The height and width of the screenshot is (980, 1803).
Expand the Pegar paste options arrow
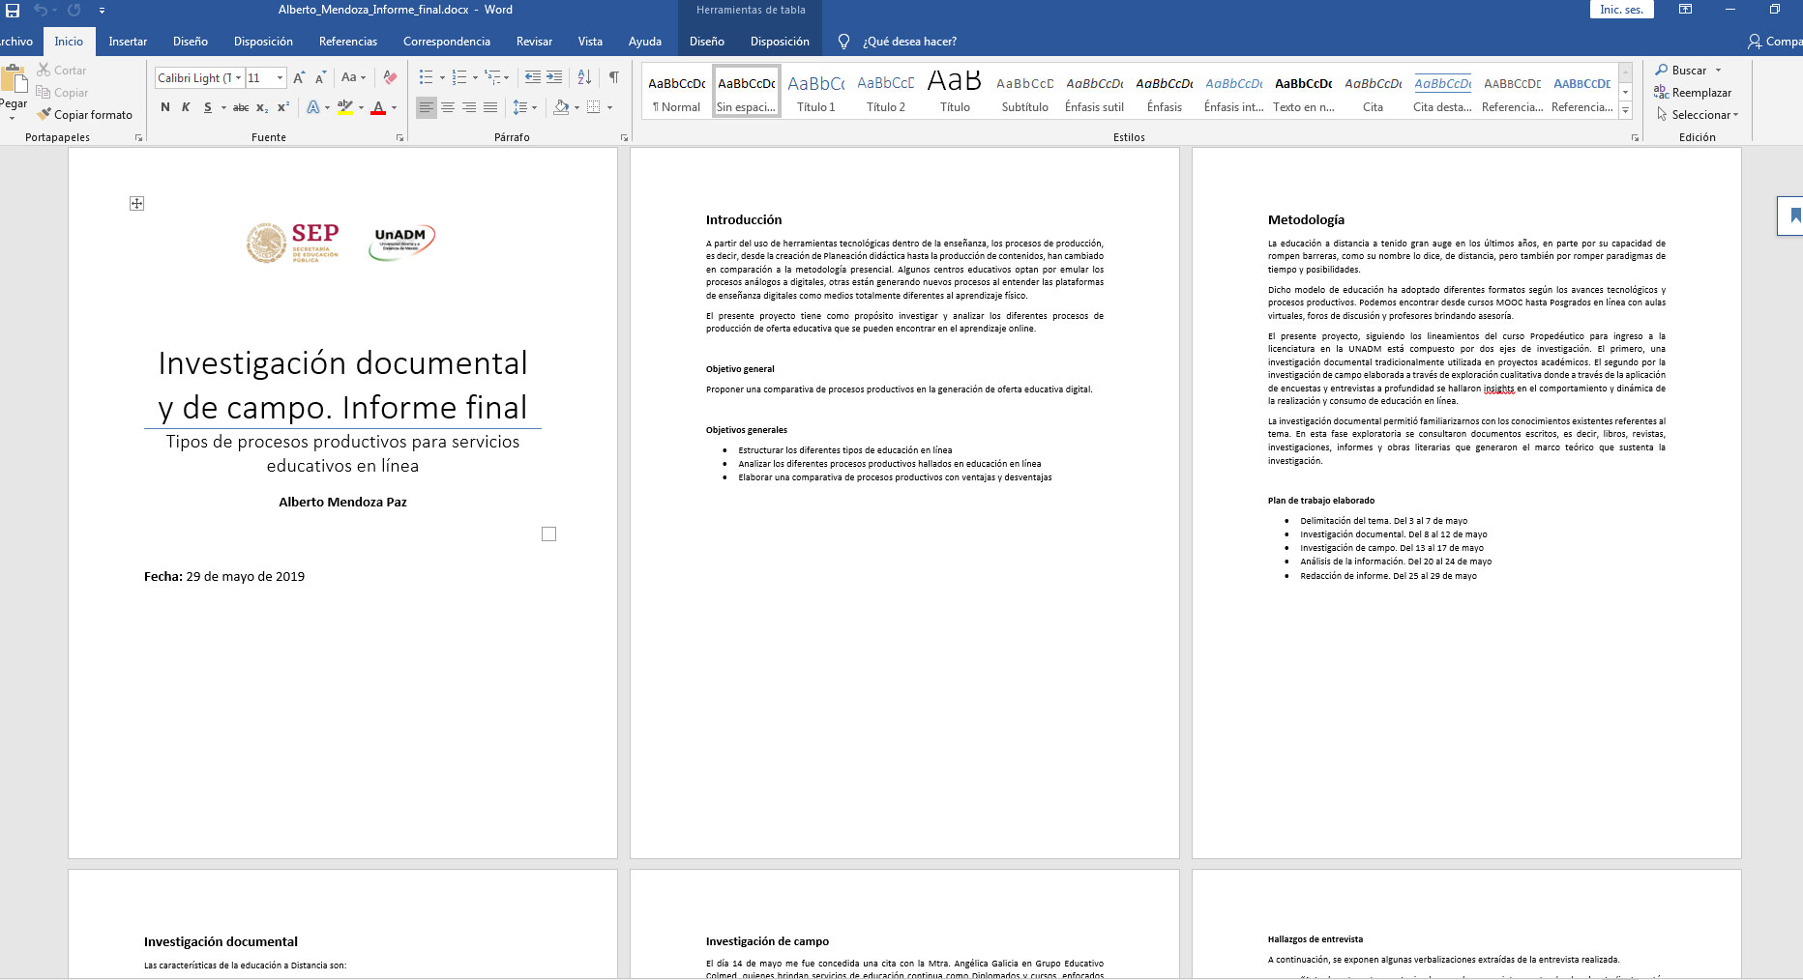click(x=13, y=118)
